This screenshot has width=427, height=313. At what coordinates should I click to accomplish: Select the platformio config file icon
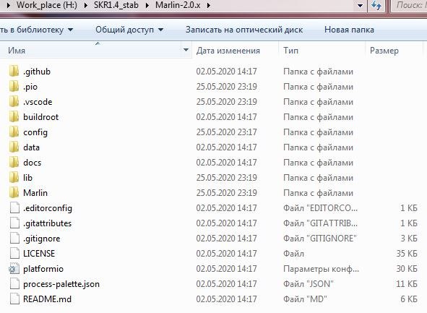pos(14,269)
